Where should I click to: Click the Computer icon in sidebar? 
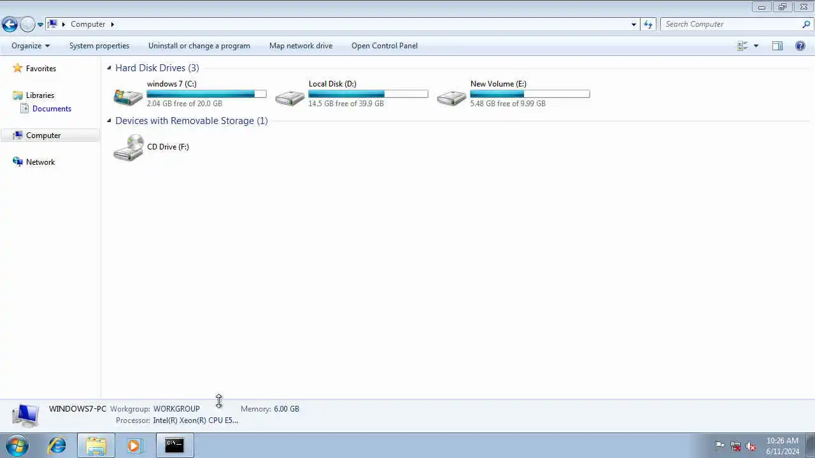click(18, 135)
